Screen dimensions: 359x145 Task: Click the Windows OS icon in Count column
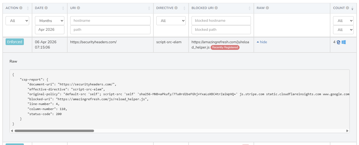(344, 42)
